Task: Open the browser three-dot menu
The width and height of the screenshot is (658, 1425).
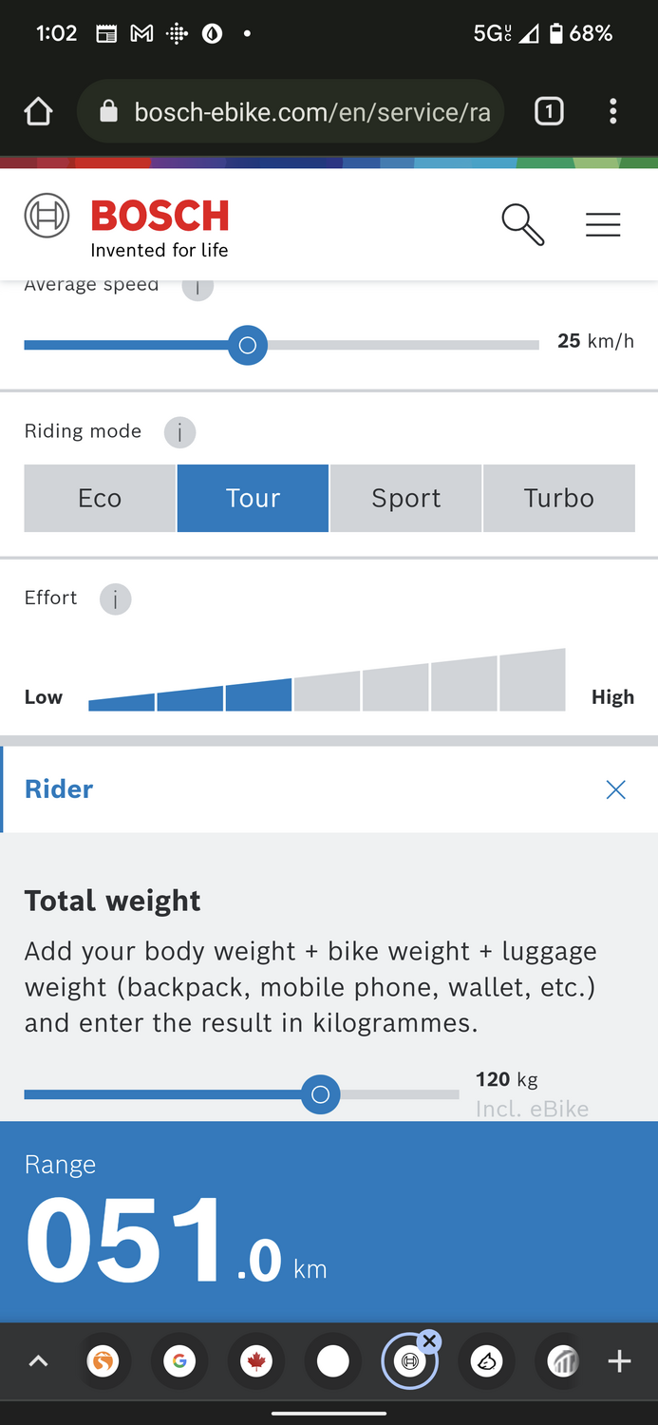Action: pos(613,112)
